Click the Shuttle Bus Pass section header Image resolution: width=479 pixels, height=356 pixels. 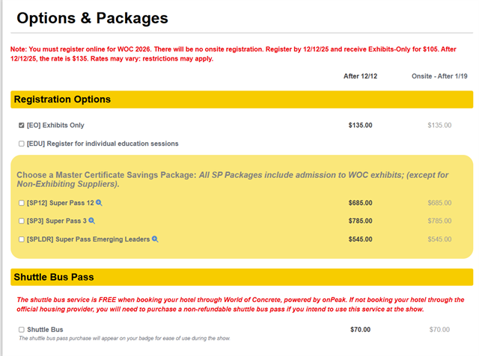tap(54, 277)
